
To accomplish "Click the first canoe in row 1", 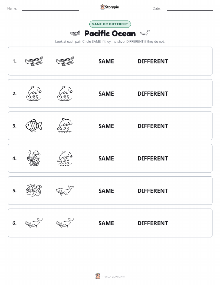I will tap(34, 61).
